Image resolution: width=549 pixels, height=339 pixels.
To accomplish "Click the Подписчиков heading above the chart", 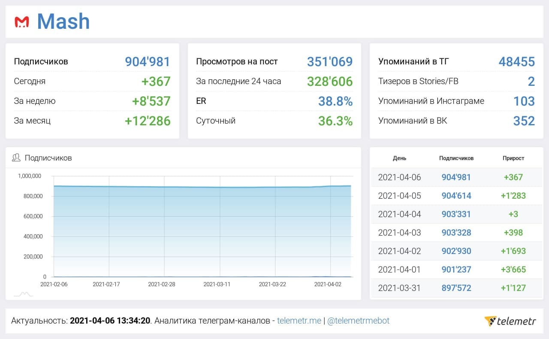I will pos(48,157).
